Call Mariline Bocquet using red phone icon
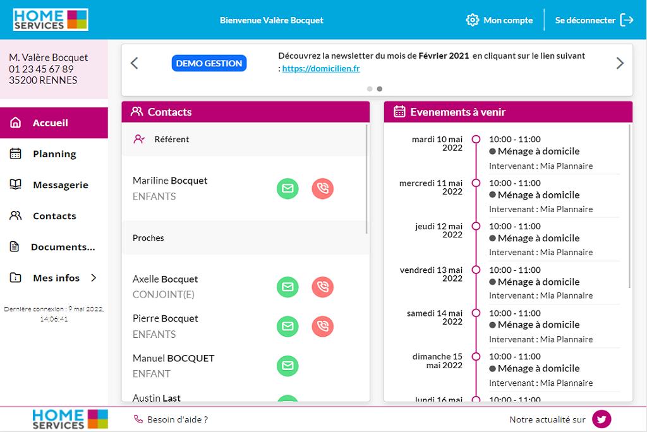This screenshot has height=432, width=647. [323, 189]
